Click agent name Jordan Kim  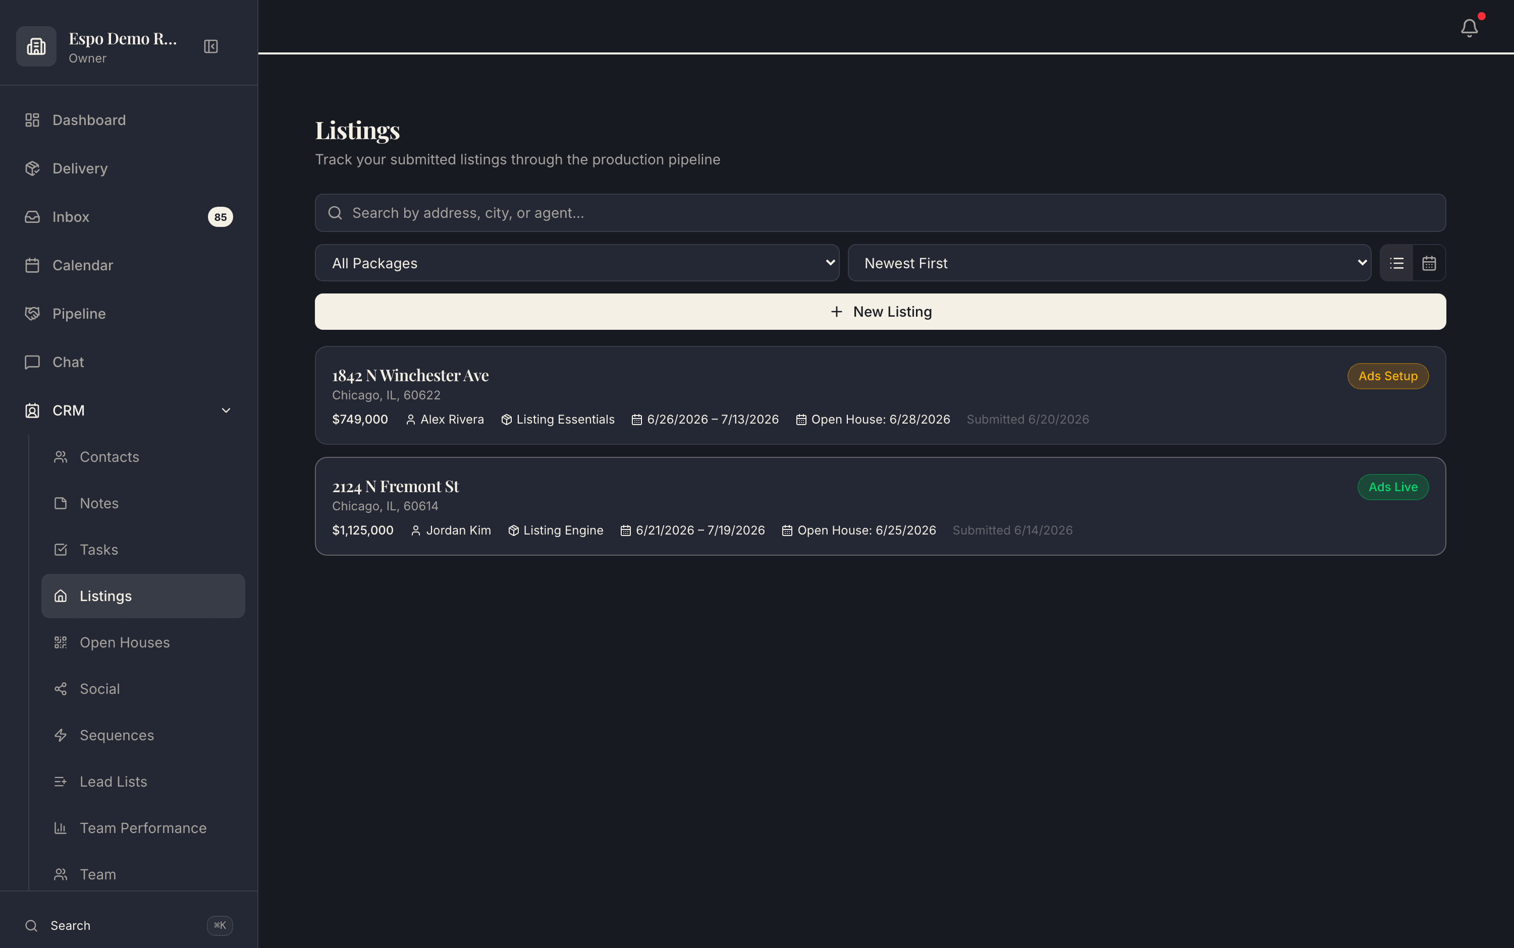[x=458, y=530]
